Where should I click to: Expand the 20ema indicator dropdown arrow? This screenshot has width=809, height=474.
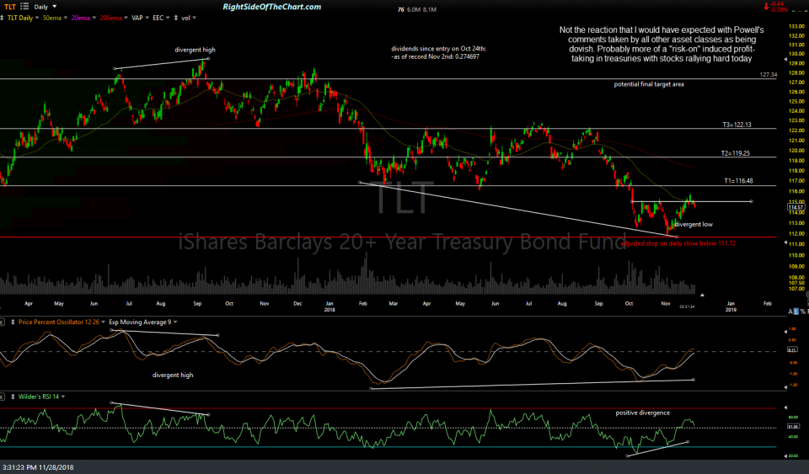coord(94,18)
